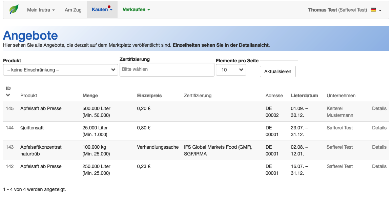Sort table by Einzelpreis column header

(149, 96)
